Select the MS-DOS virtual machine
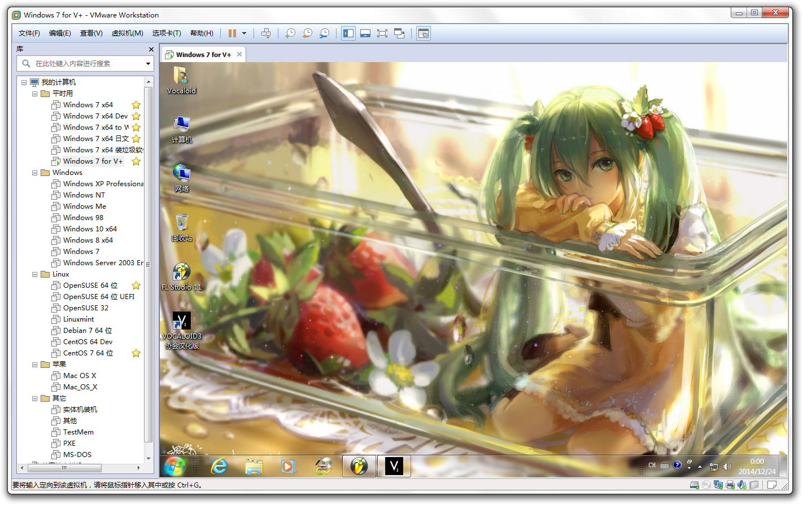The height and width of the screenshot is (505, 803). pyautogui.click(x=72, y=455)
